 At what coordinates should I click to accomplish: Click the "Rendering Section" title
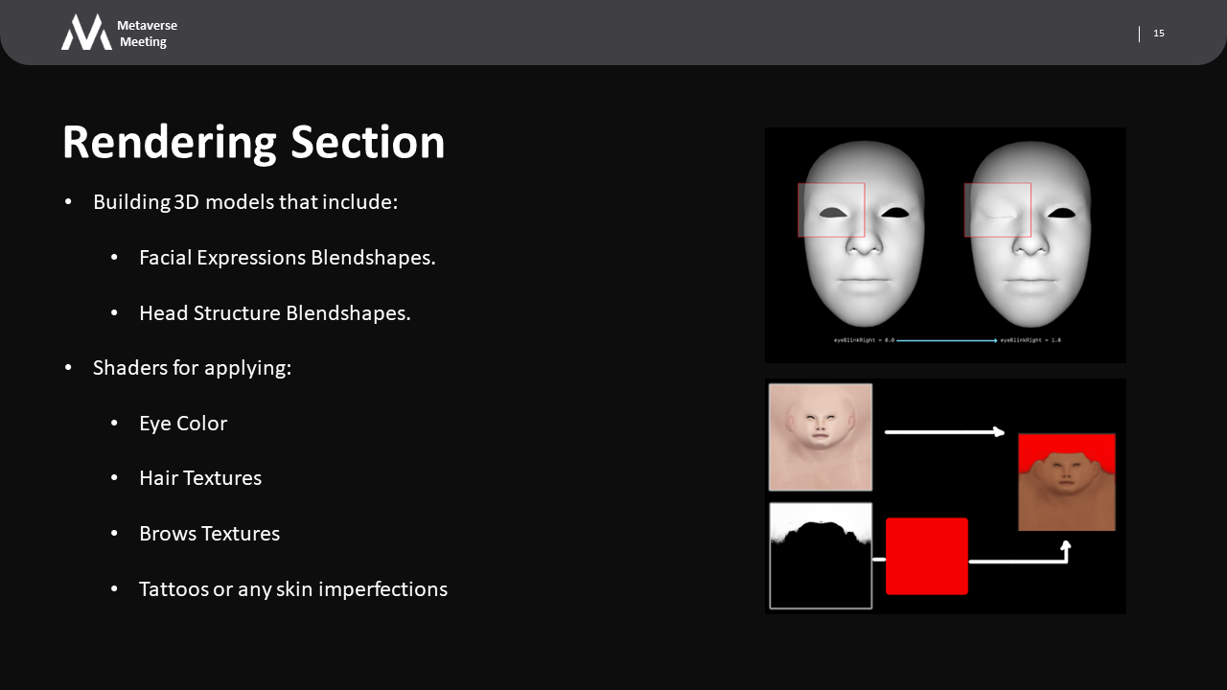click(253, 142)
